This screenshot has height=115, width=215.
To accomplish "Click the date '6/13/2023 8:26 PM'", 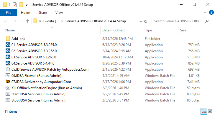I will coord(116,45).
